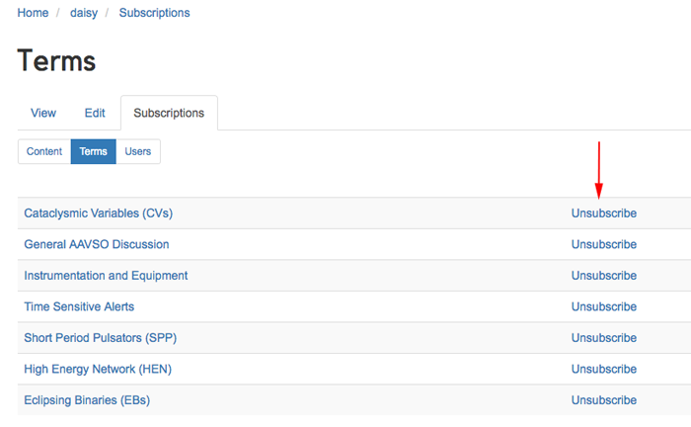691x427 pixels.
Task: Unsubscribe from Time Sensitive Alerts
Action: coord(604,306)
